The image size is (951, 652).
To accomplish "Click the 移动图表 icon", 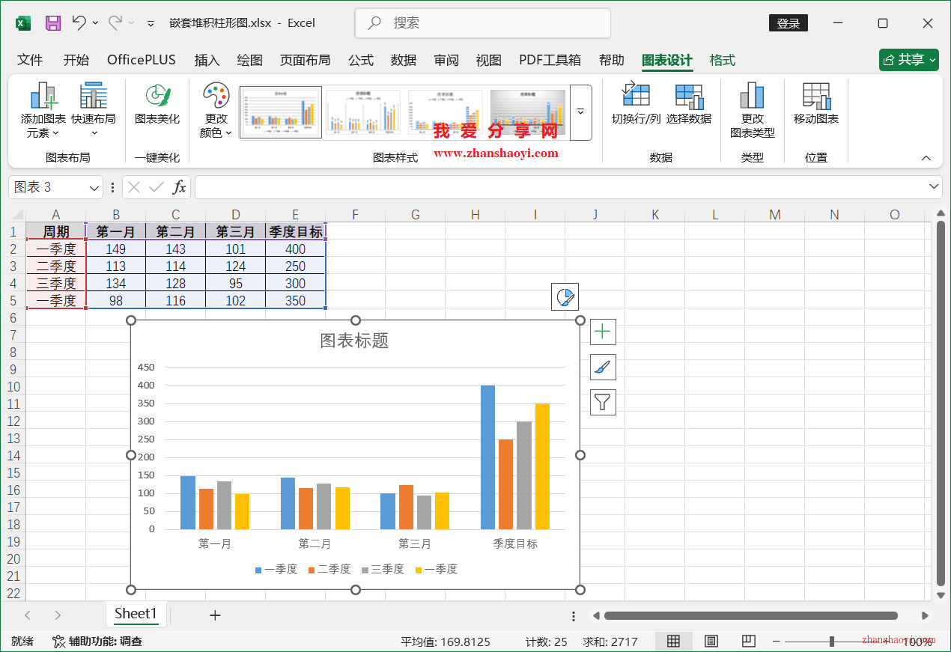I will coord(815,109).
